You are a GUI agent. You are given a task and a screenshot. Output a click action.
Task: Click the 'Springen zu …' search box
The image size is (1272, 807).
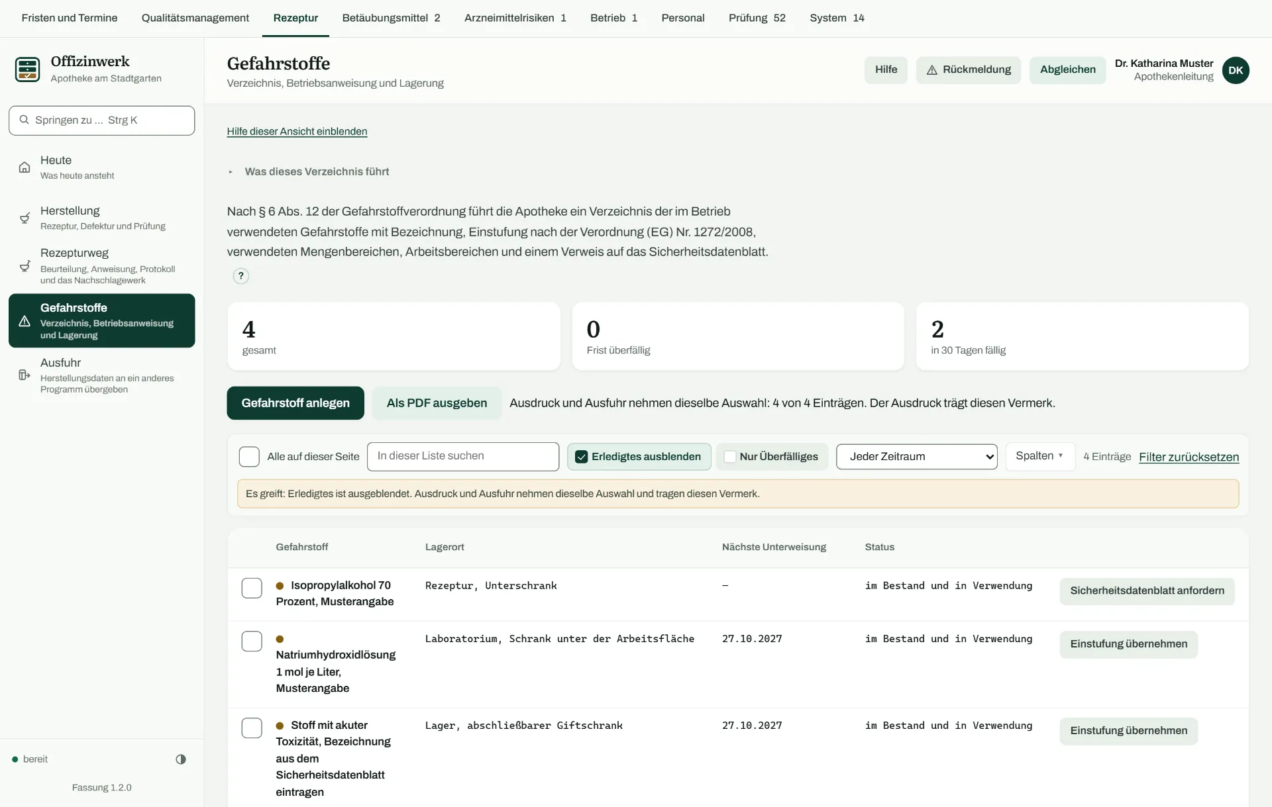point(101,120)
